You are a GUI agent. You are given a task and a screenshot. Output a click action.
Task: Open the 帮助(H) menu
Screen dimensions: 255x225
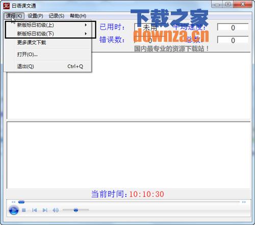tap(78, 16)
